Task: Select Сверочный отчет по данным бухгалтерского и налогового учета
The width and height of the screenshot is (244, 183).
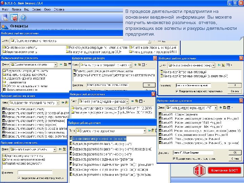Action: coord(114,75)
